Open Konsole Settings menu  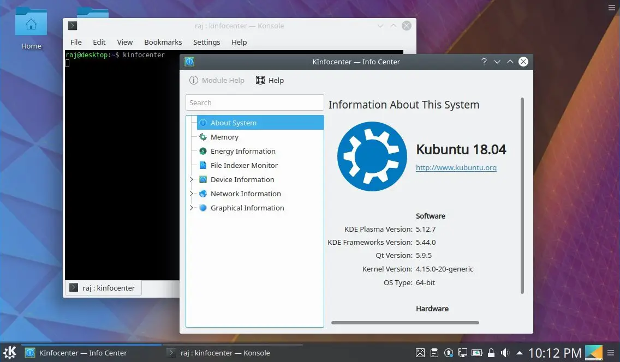coord(206,42)
